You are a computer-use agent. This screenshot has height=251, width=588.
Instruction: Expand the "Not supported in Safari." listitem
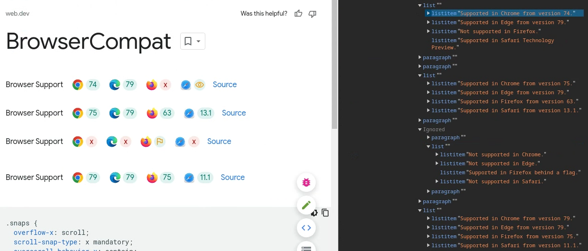click(x=437, y=181)
